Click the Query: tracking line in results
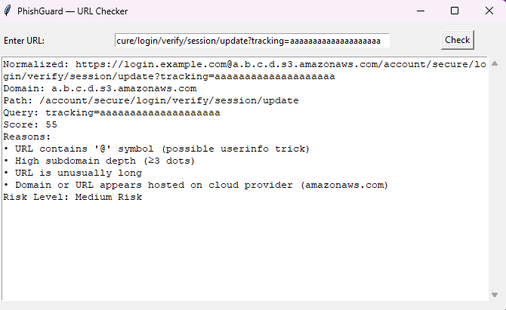Screen dimensions: 506x310 pos(112,112)
